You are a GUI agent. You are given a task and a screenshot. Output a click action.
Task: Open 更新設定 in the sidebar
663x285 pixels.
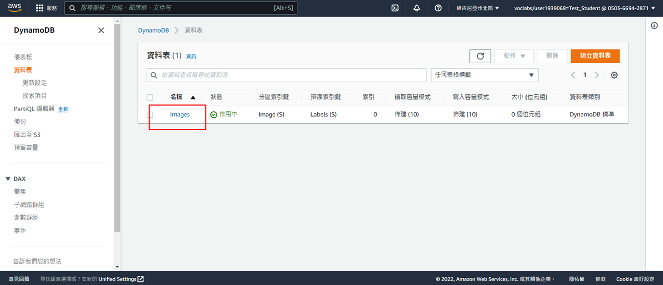35,83
